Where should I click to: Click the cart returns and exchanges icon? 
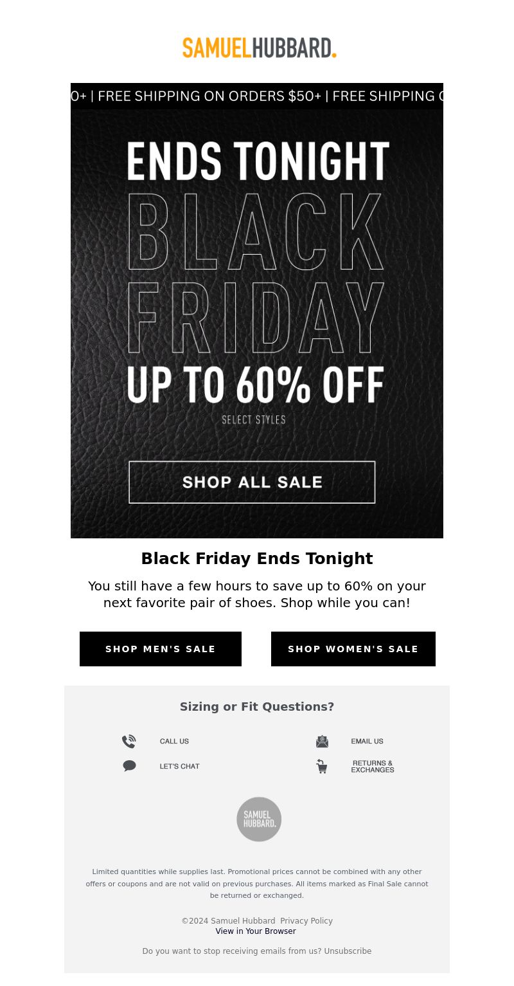coord(322,766)
